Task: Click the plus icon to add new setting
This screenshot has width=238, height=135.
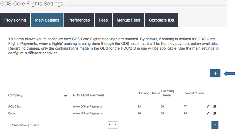Action: tap(215, 73)
